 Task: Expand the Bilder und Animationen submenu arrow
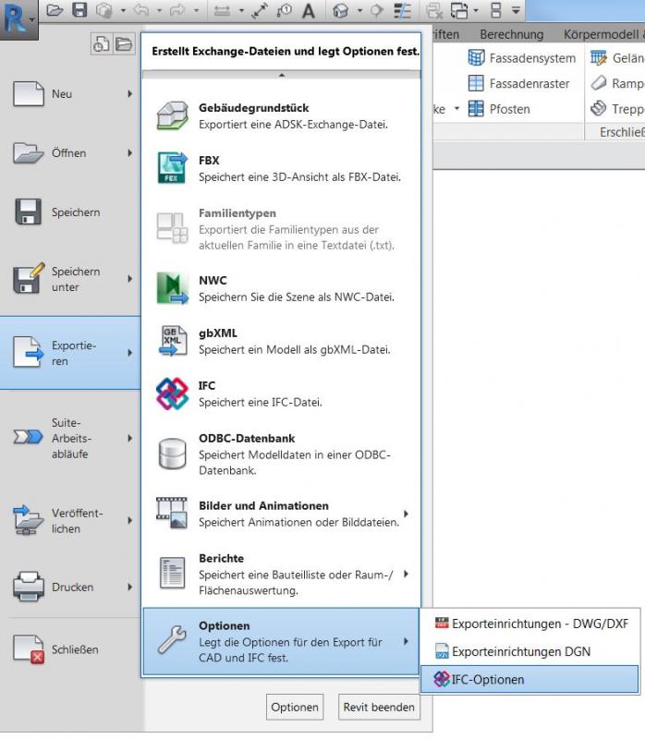406,514
